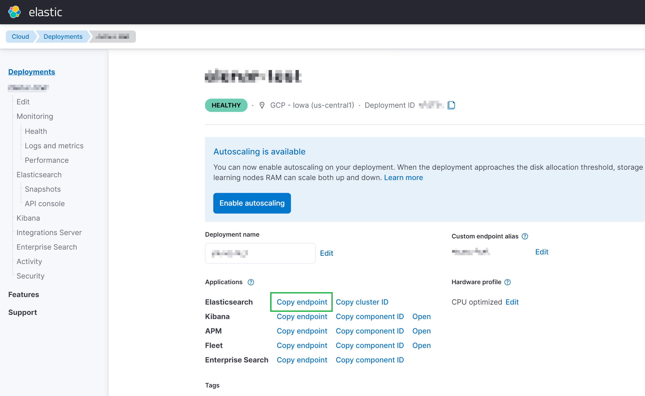645x396 pixels.
Task: Click the GCP - Iowa (us-central1) text
Action: pyautogui.click(x=312, y=105)
